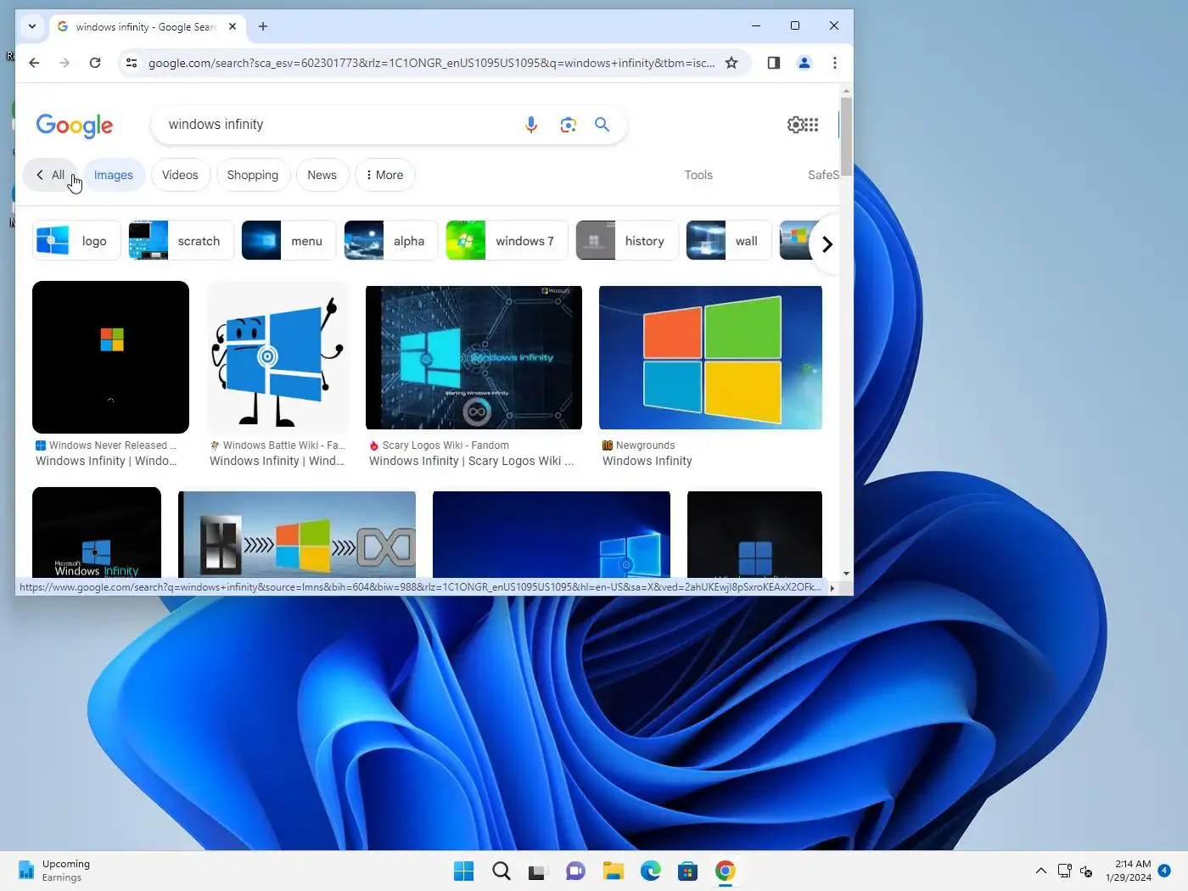Click the Chrome taskbar icon
1188x891 pixels.
tap(725, 871)
